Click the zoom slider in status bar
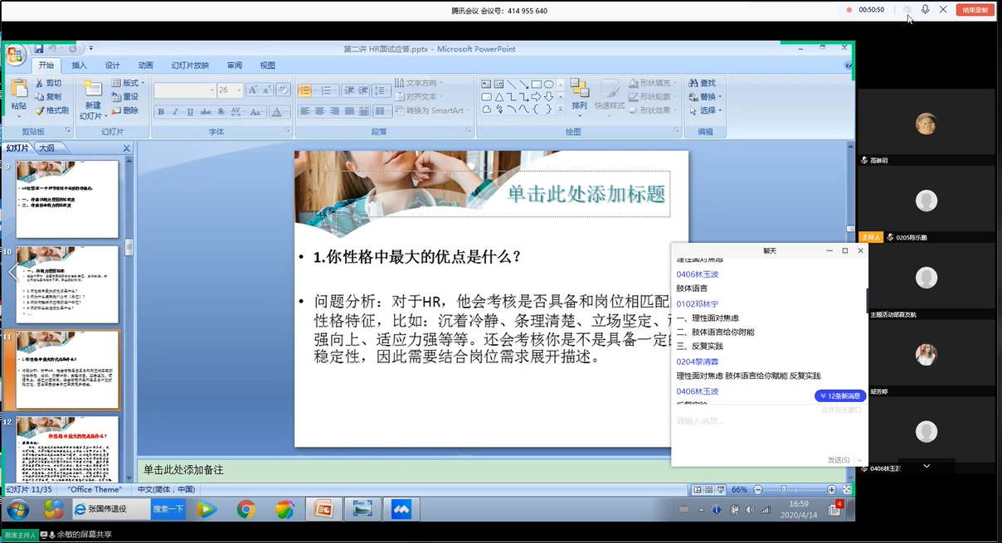The width and height of the screenshot is (1002, 543). tap(785, 490)
